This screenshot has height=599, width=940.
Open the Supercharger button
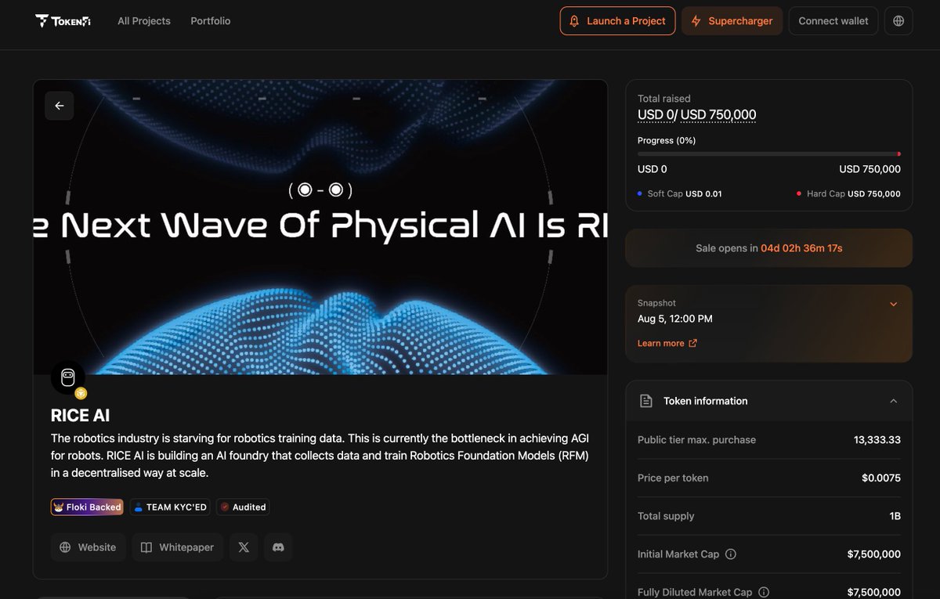pos(732,21)
